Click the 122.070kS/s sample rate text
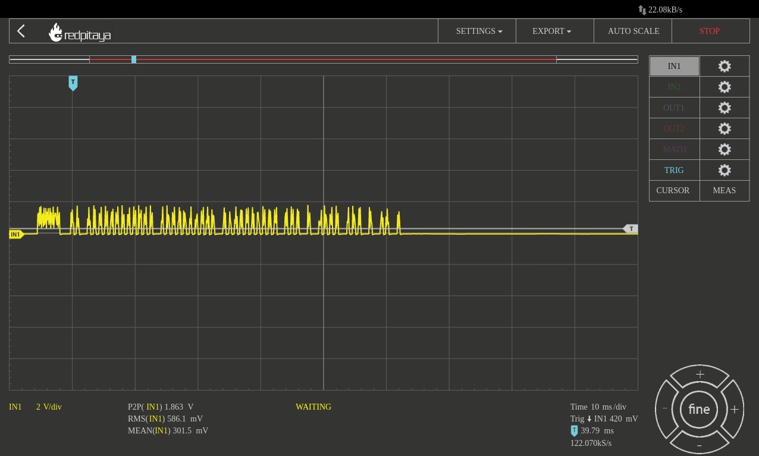Image resolution: width=759 pixels, height=456 pixels. coord(591,444)
